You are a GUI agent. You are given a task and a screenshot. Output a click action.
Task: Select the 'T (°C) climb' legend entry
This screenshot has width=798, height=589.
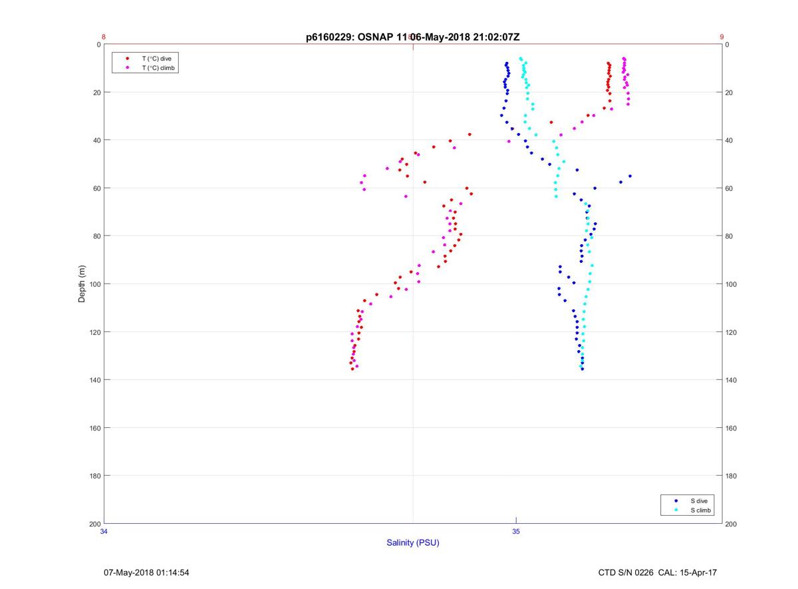tap(158, 68)
